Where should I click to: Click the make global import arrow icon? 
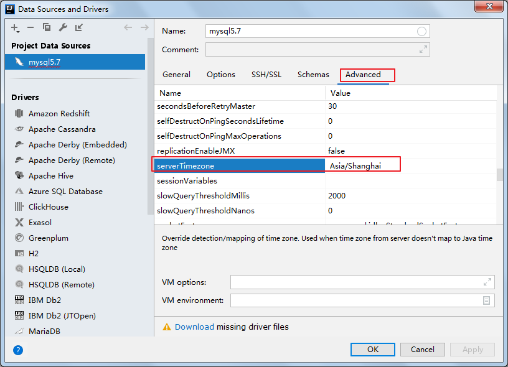point(78,27)
